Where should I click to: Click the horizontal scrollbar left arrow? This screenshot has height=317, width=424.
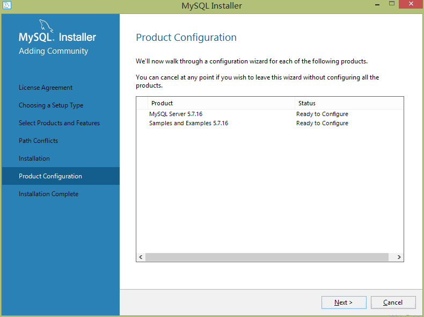(141, 257)
